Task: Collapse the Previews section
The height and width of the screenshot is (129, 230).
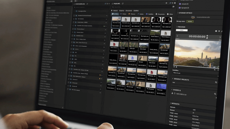Action: point(177,27)
